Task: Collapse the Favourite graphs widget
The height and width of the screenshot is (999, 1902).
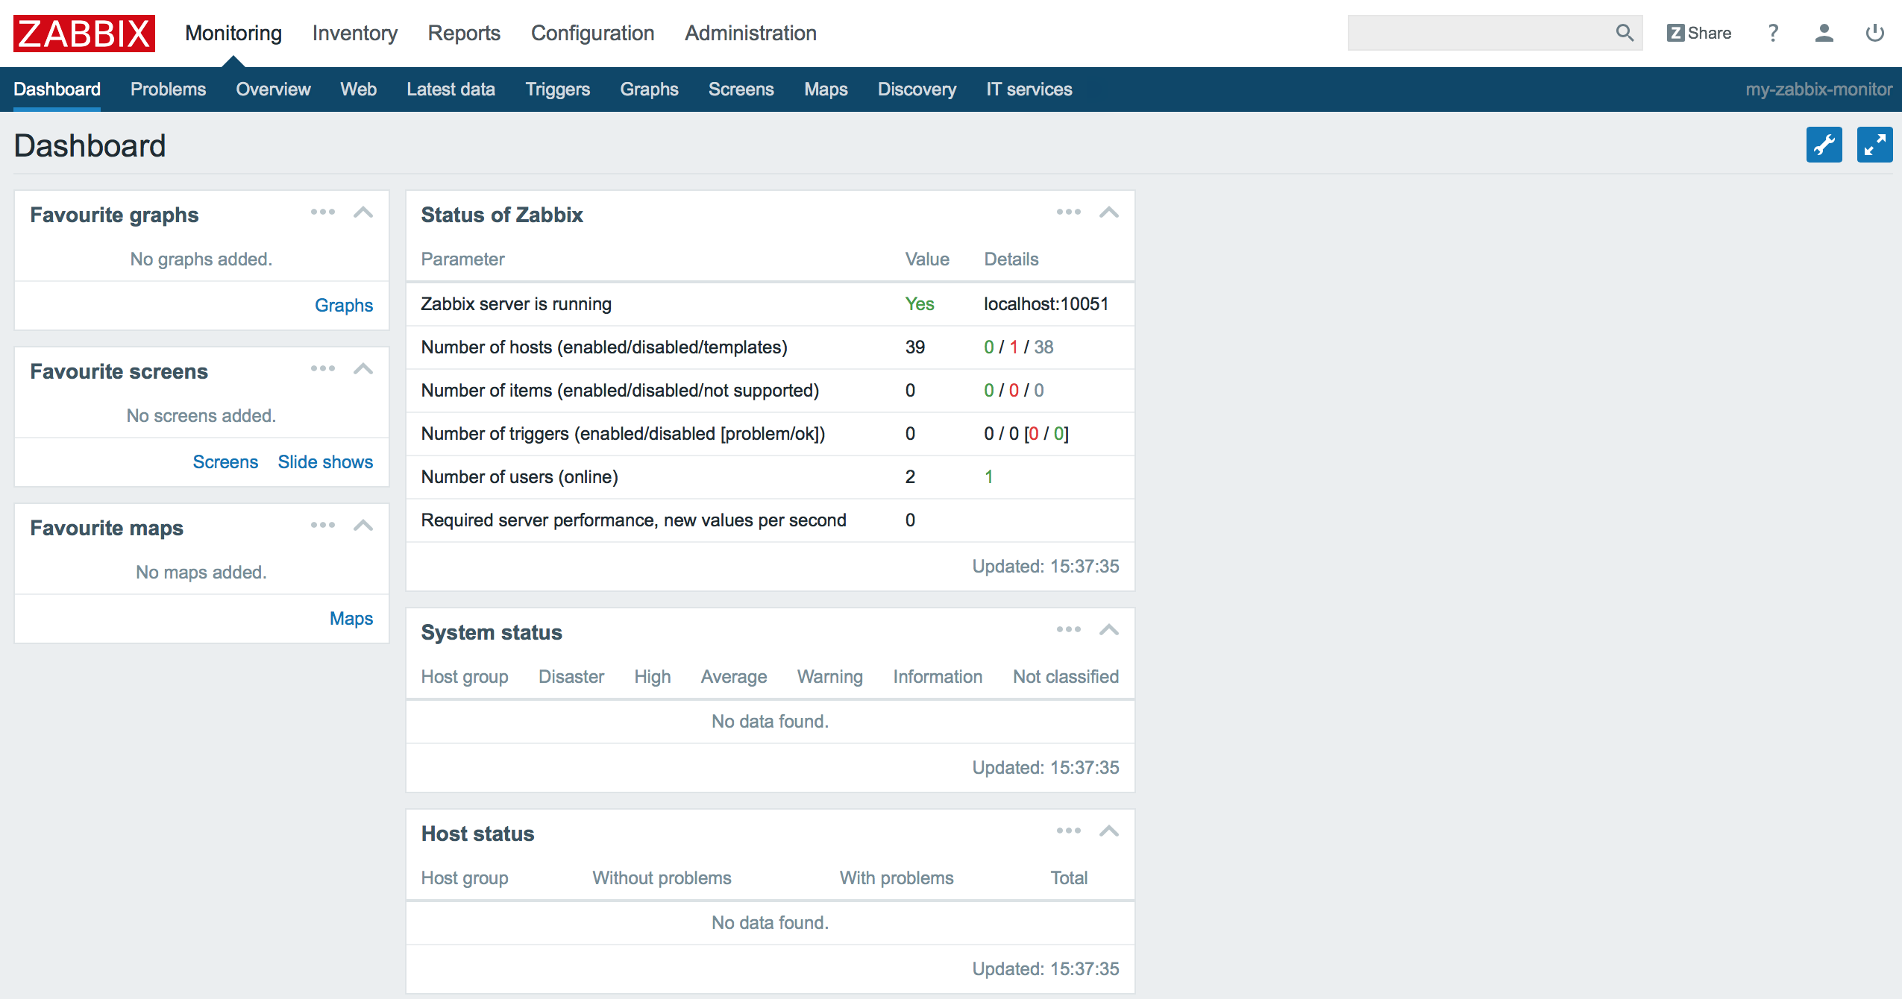Action: click(363, 212)
